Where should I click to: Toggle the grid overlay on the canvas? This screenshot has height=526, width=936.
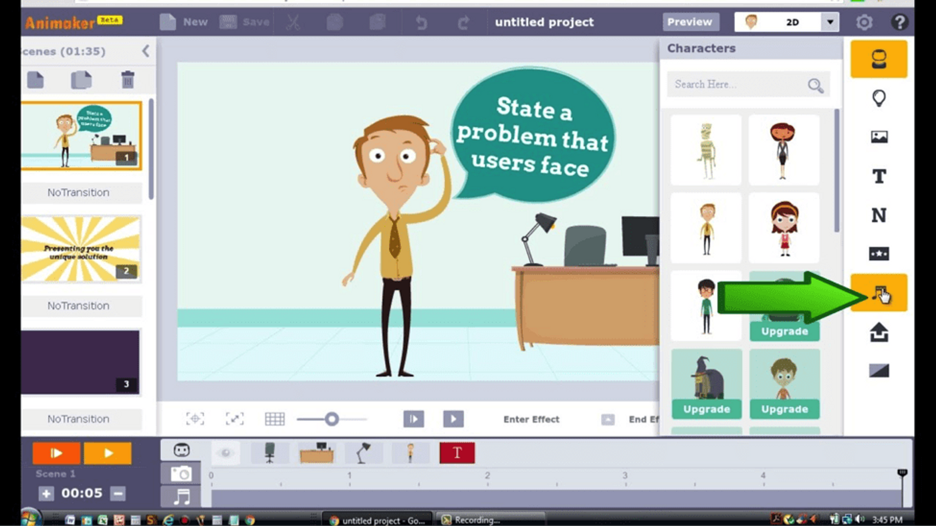[x=274, y=418]
